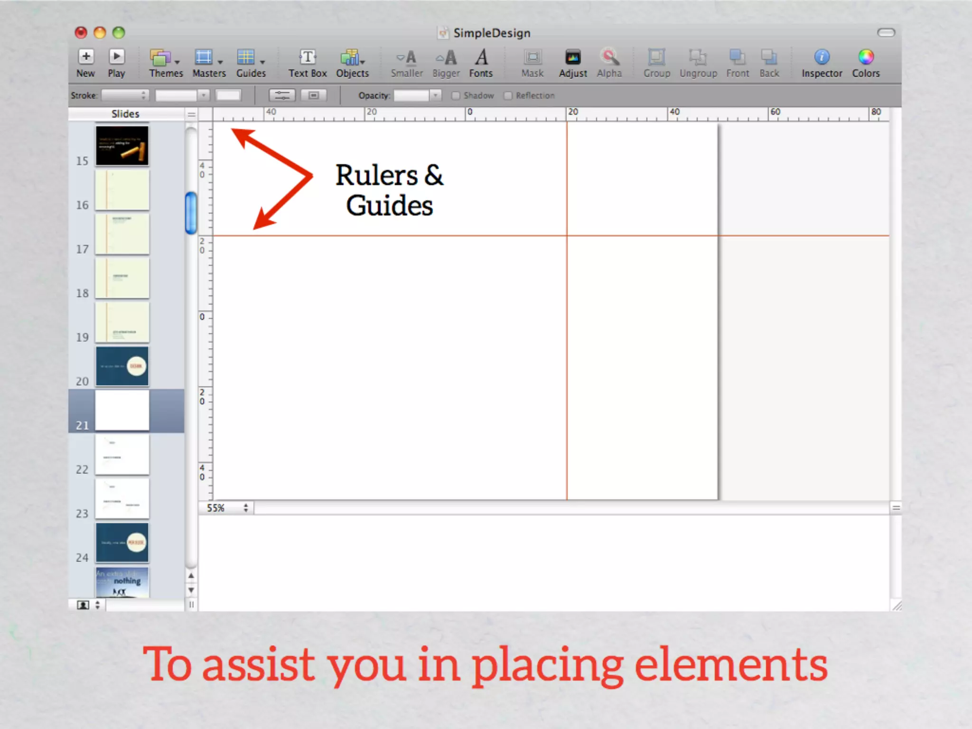972x729 pixels.
Task: Click the slide navigator scrollbar thumb
Action: coord(191,213)
